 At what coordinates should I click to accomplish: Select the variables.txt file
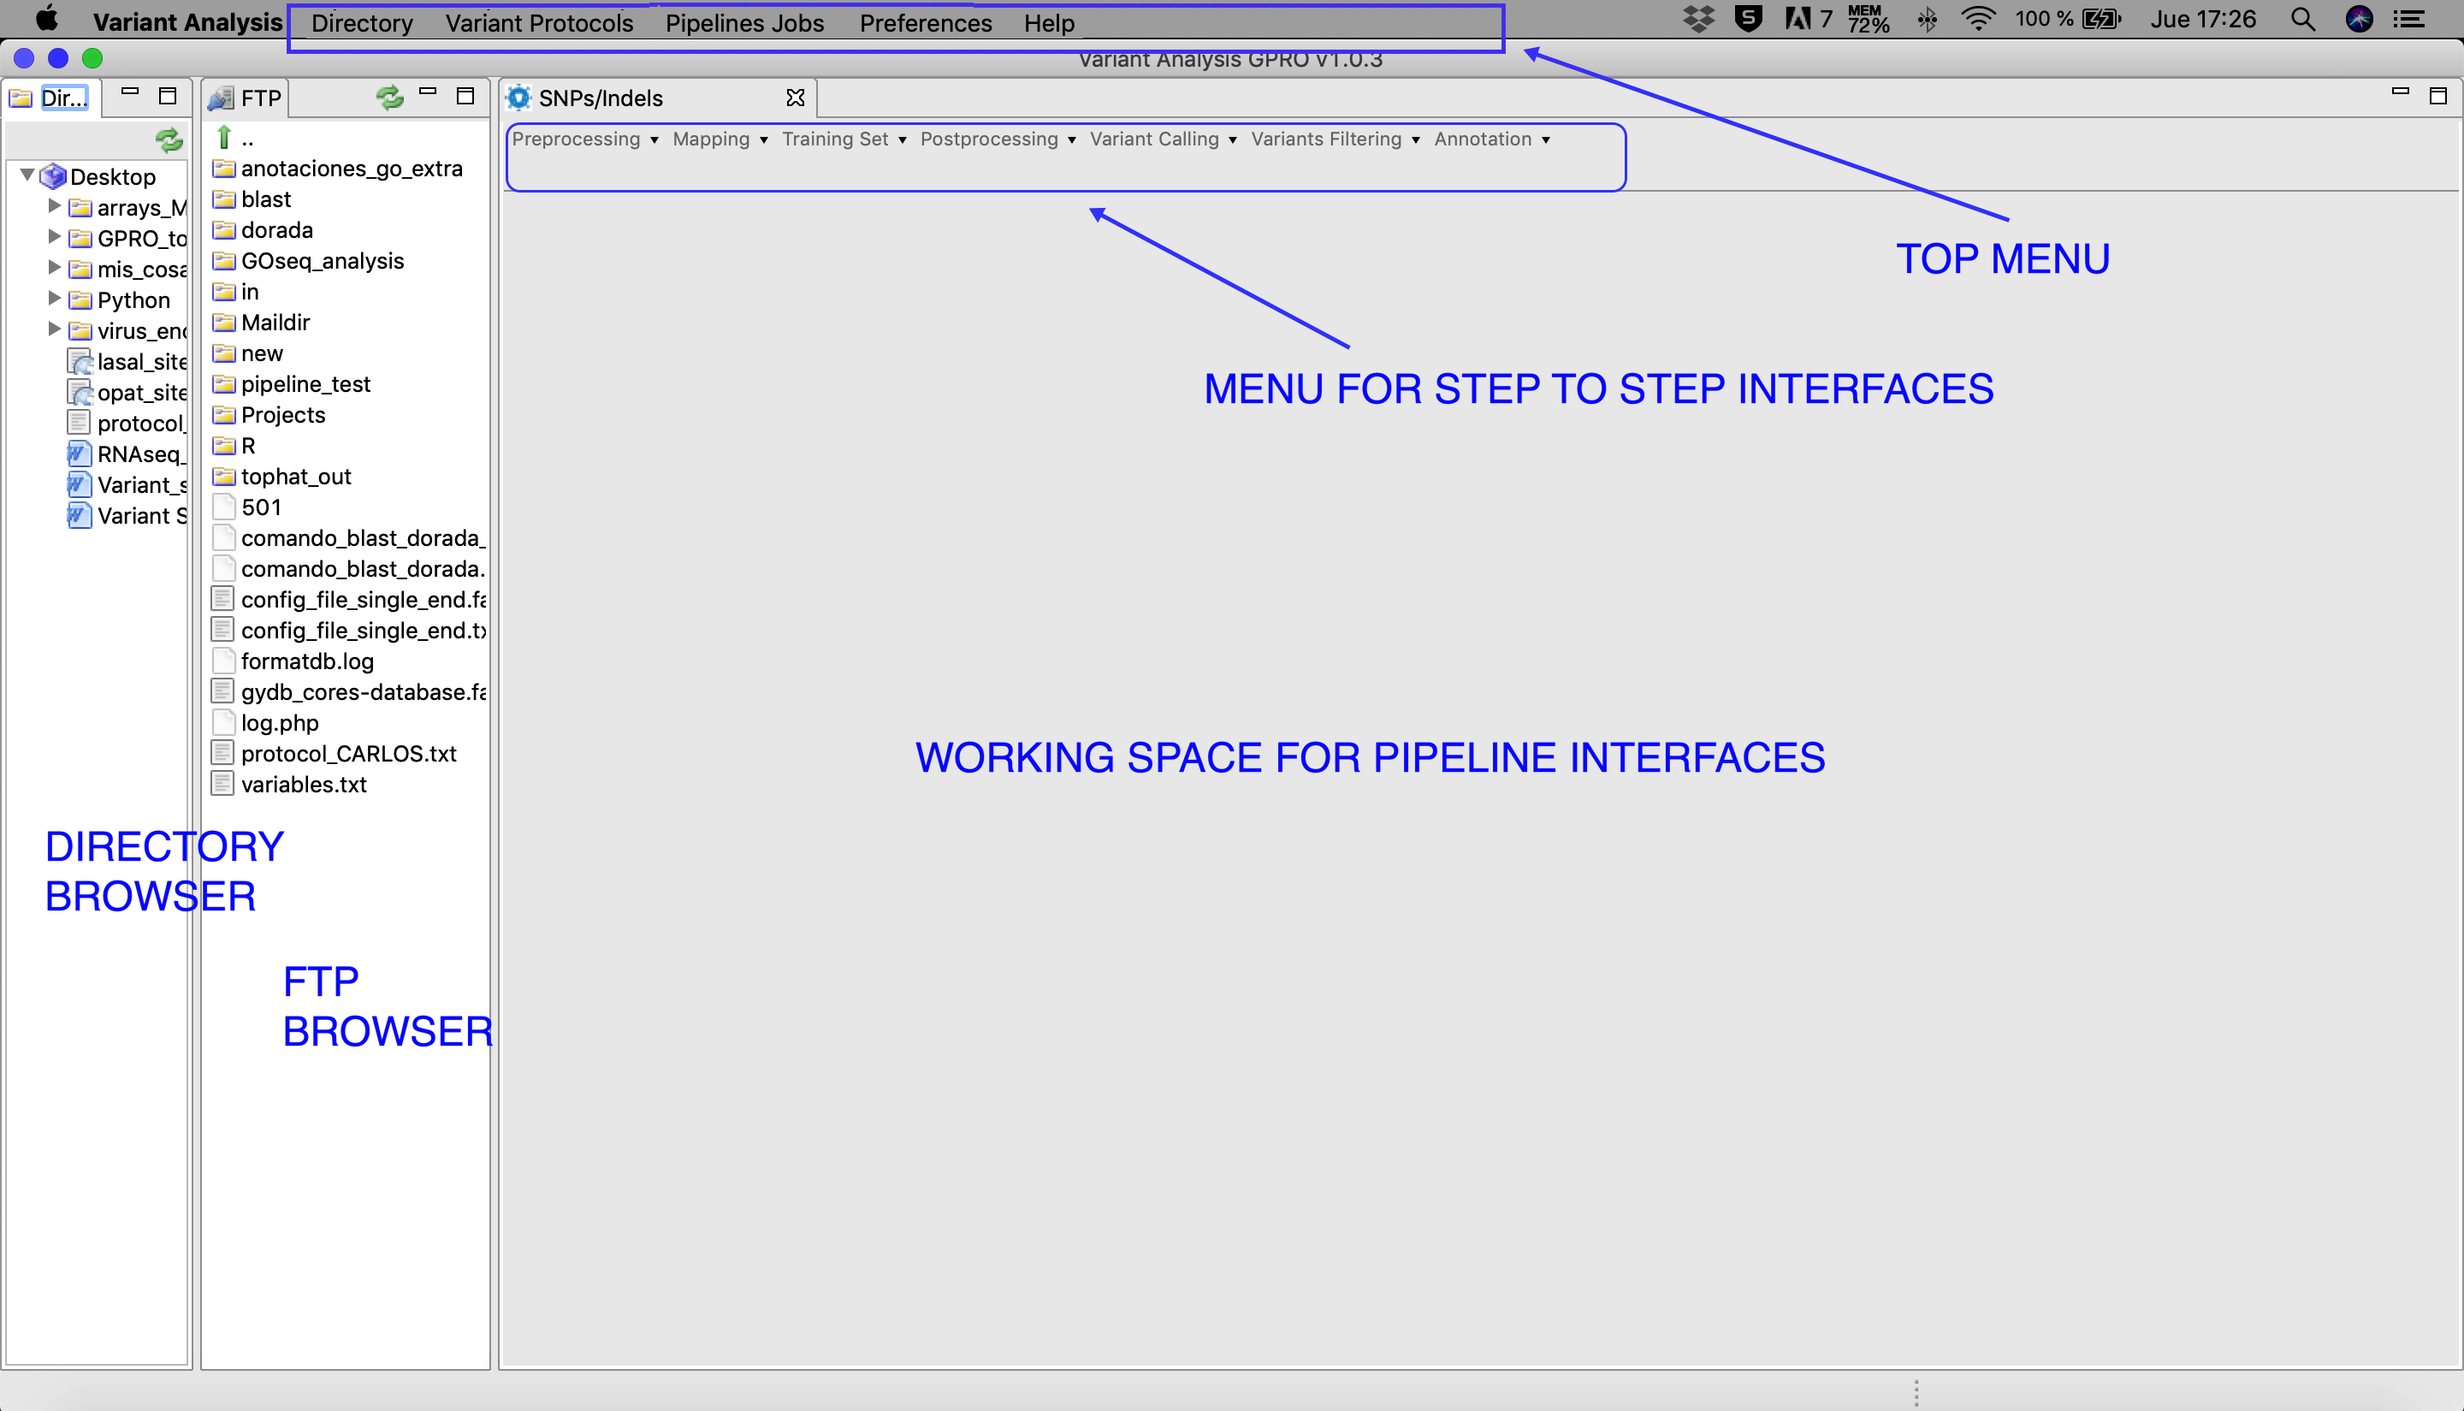click(303, 785)
